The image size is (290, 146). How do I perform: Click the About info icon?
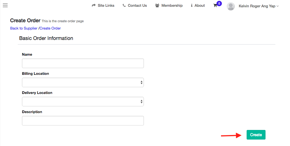(x=192, y=6)
